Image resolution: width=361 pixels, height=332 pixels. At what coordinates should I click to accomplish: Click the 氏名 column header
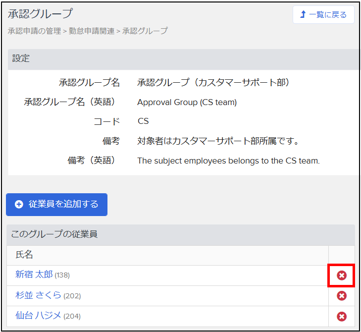[x=24, y=255]
